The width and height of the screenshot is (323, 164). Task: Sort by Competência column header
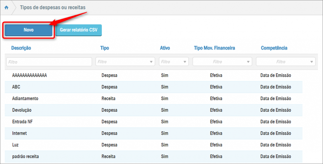[x=274, y=48]
